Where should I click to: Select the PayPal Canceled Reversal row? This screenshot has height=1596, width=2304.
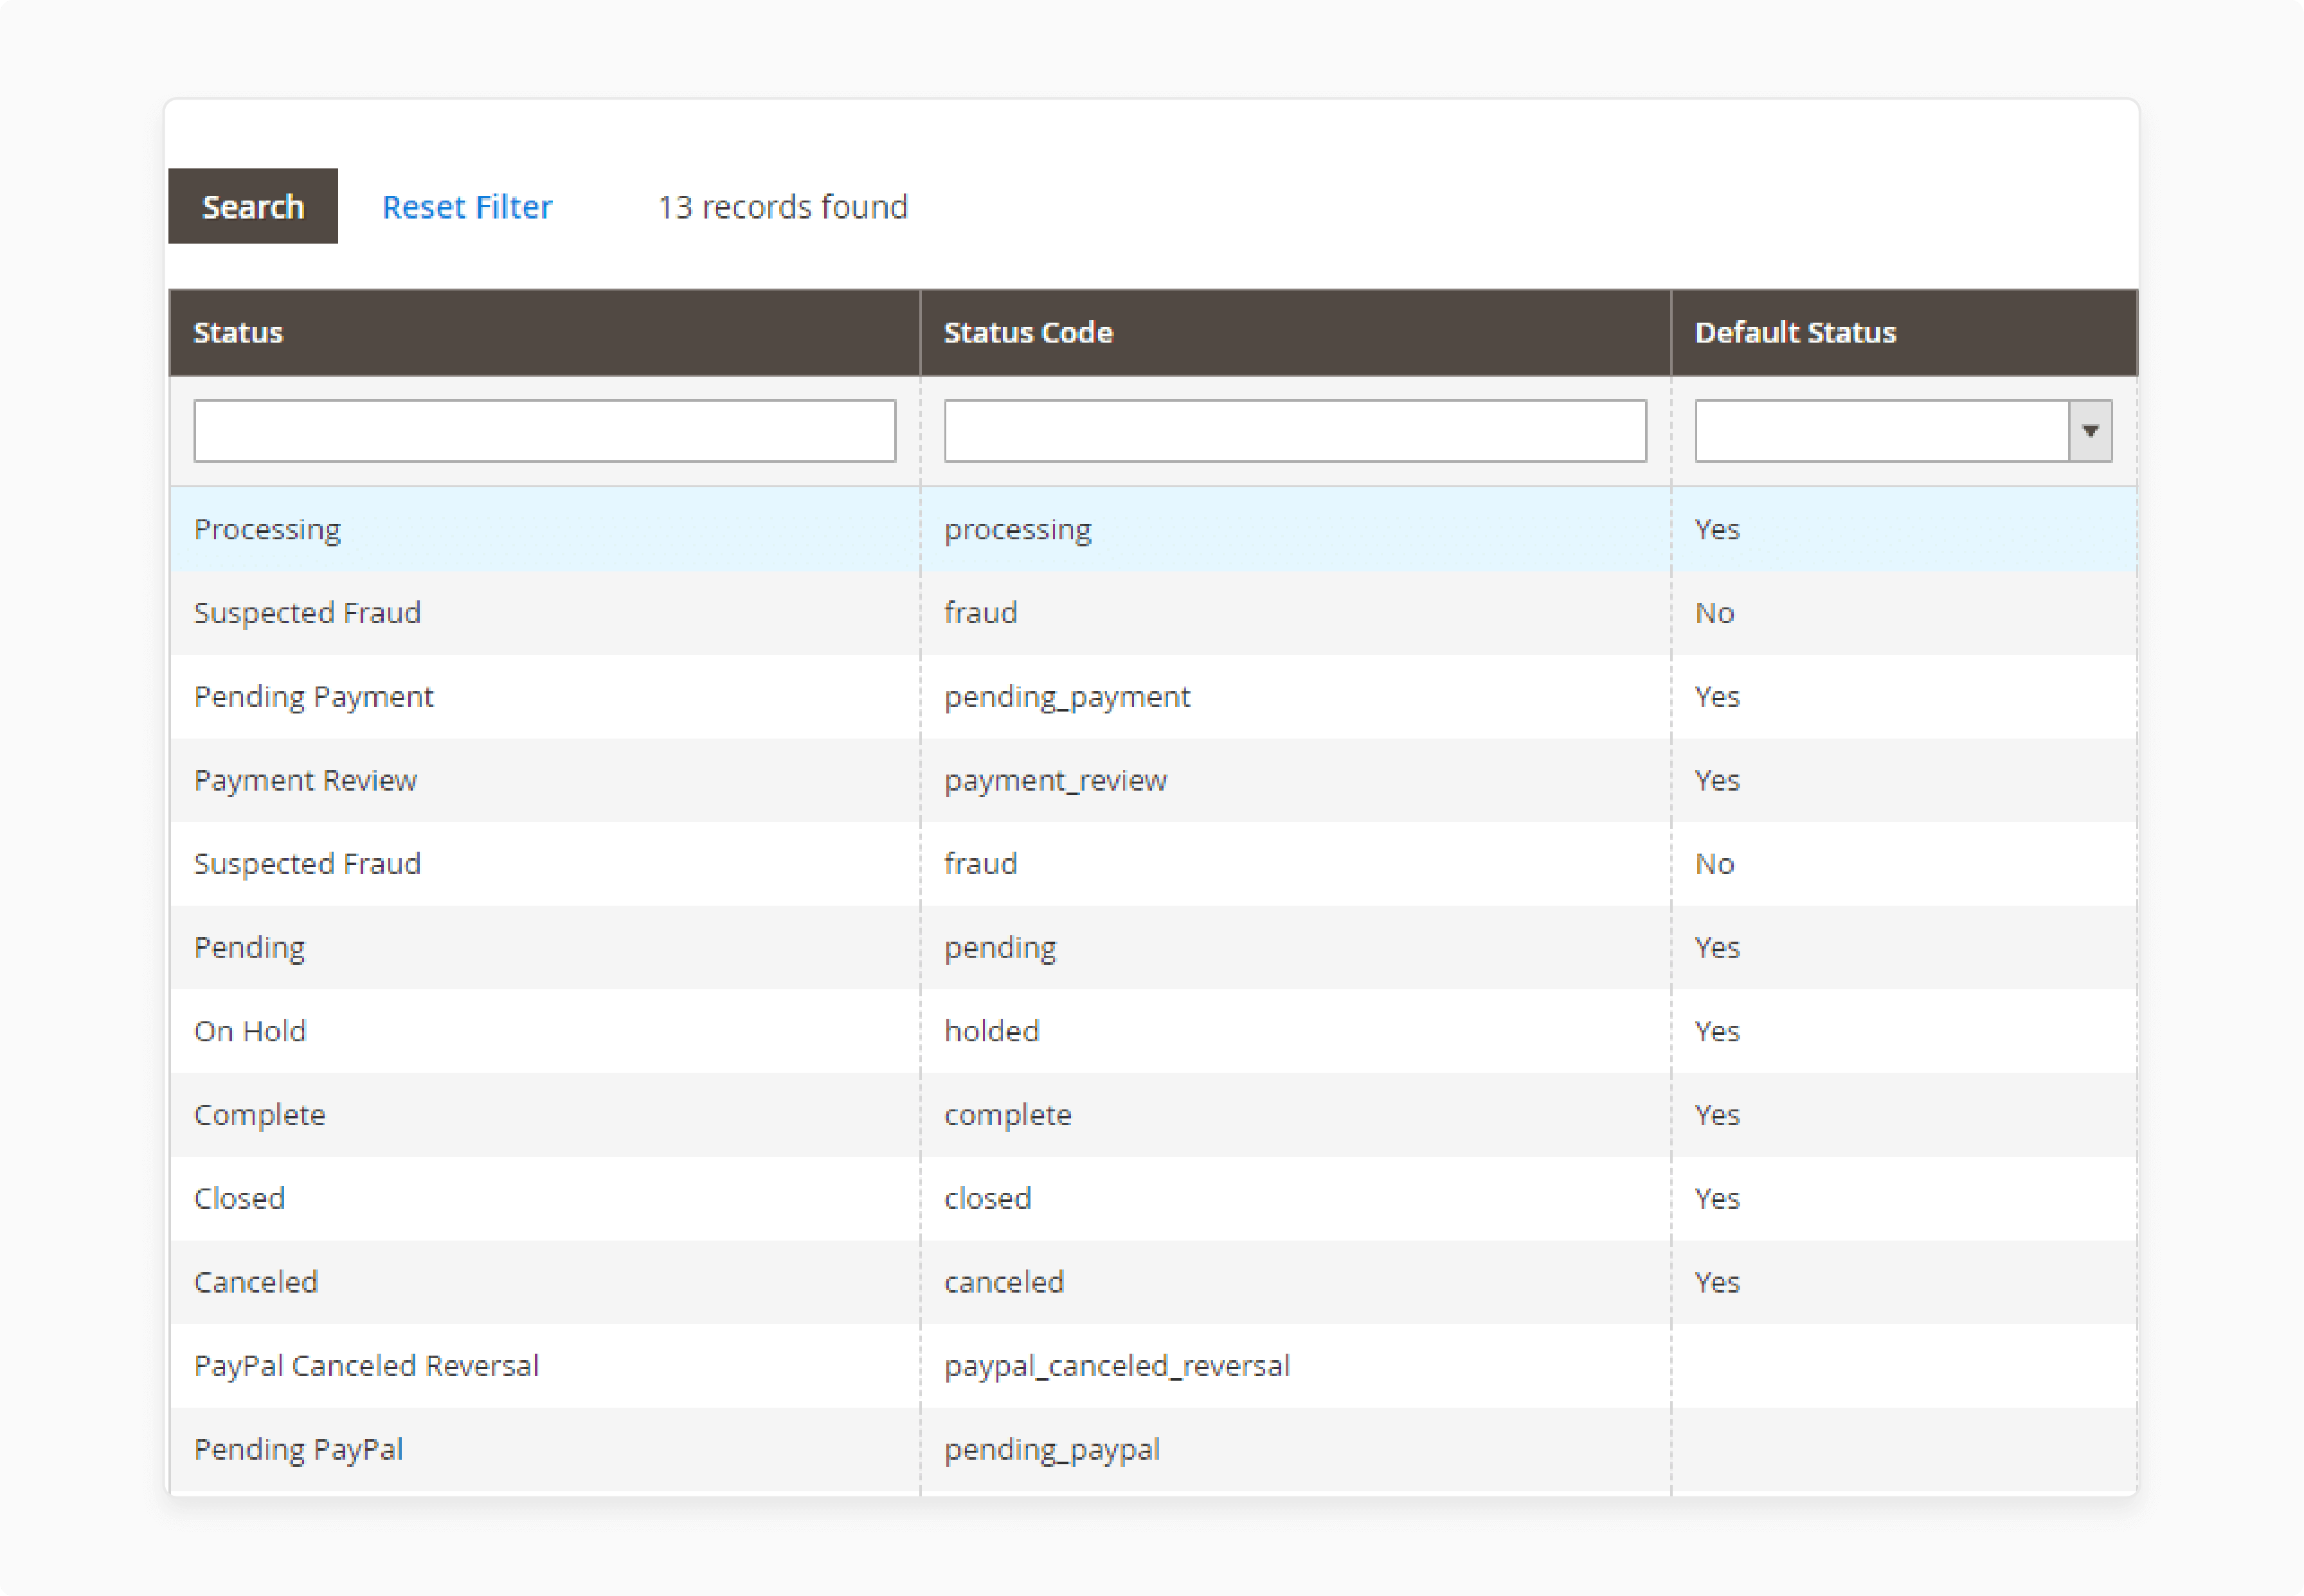[1153, 1366]
